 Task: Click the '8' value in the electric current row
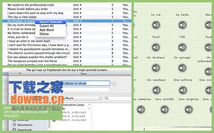pyautogui.click(x=112, y=53)
